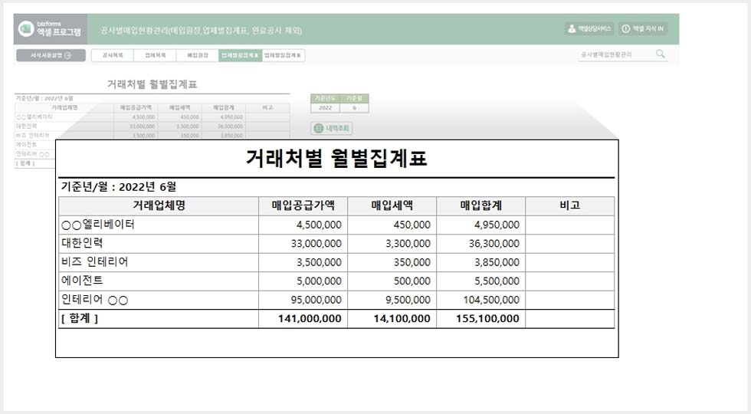Click the round icon on 내역조회 button
Screen dimensions: 751x414
[319, 129]
